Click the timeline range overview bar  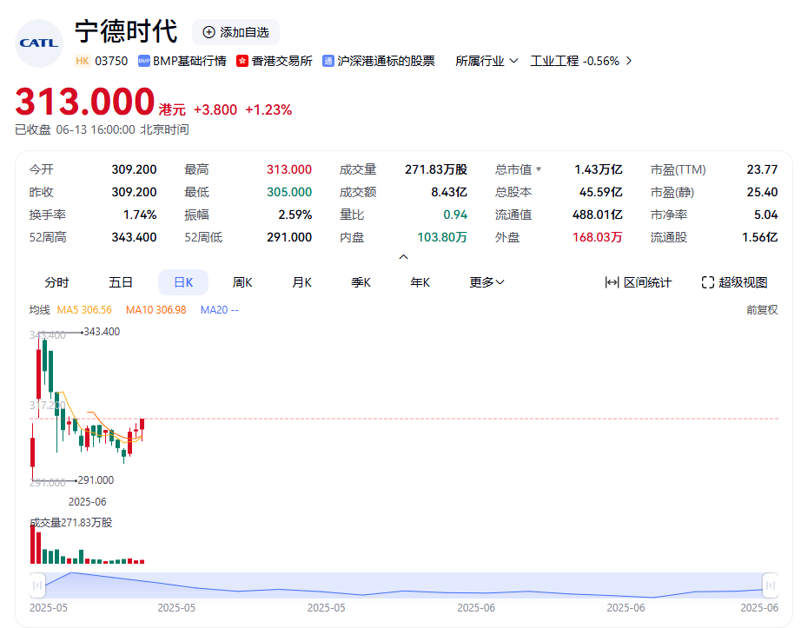(404, 585)
